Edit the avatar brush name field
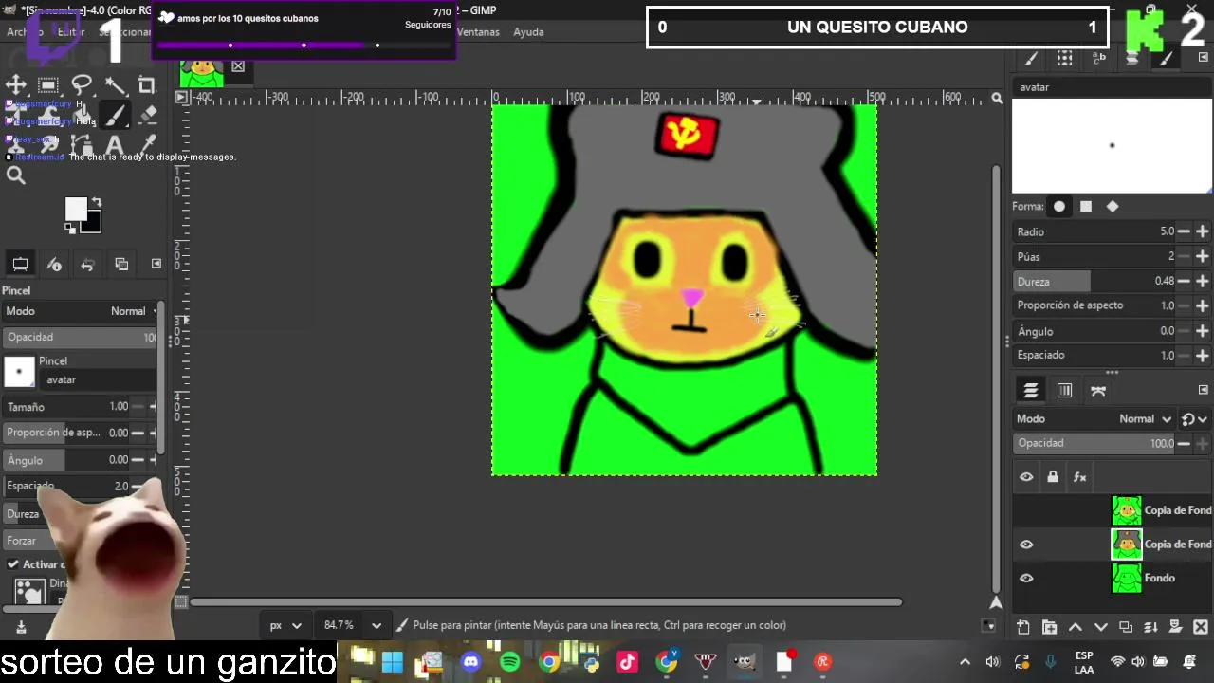Screen dimensions: 1214x683 point(1112,87)
